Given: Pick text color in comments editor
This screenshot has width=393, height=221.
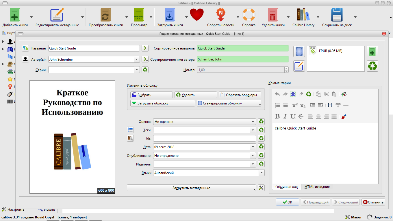Looking at the screenshot, I should point(344,117).
